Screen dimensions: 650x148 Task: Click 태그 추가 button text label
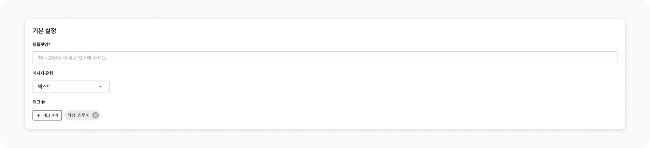tap(51, 115)
